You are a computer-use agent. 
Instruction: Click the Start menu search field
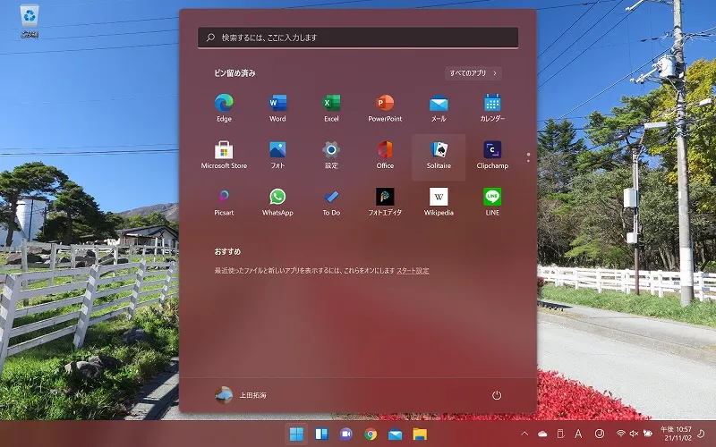[358, 38]
